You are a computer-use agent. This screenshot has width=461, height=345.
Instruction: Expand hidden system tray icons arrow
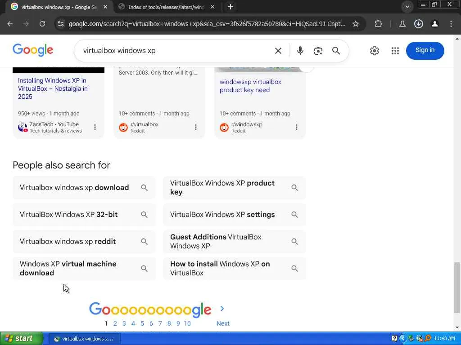[402, 339]
